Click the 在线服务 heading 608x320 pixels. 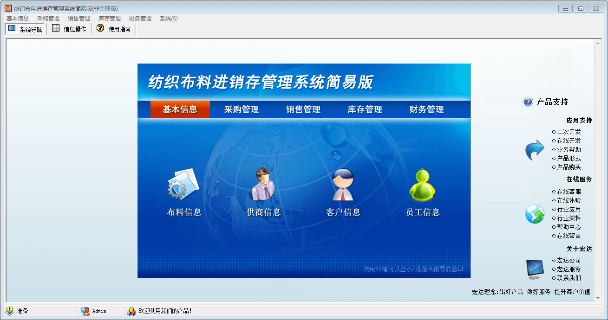point(579,179)
